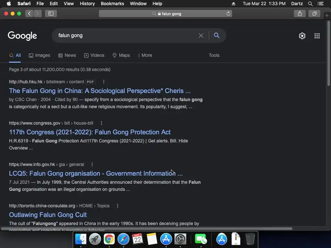Open the Google apps grid icon
This screenshot has height=248, width=331.
point(317,36)
